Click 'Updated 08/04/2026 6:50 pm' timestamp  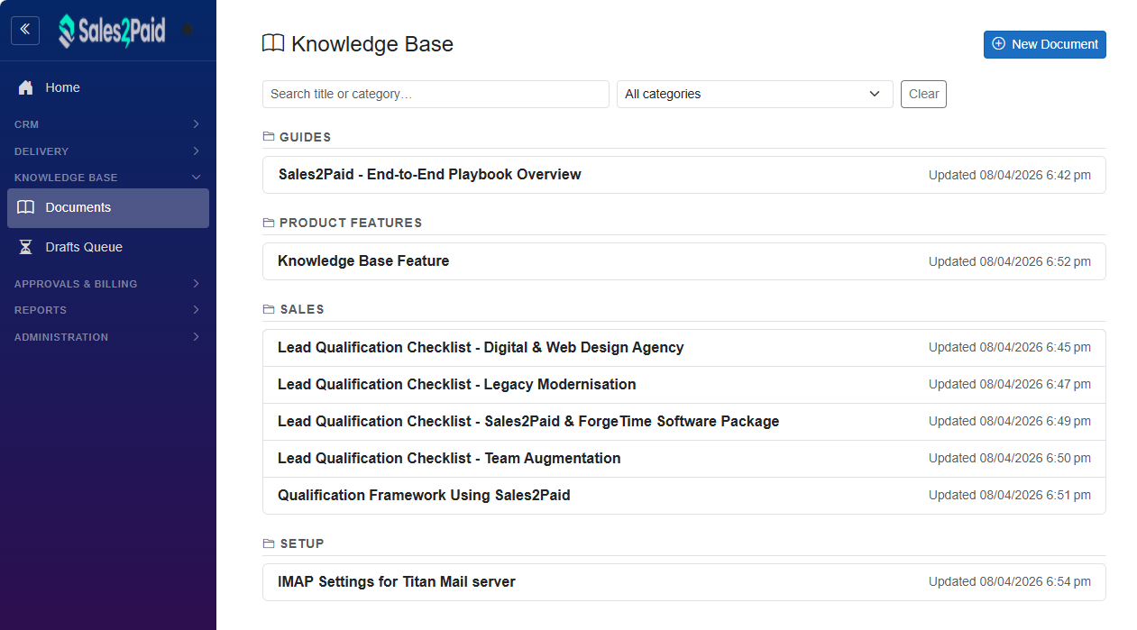tap(1010, 458)
